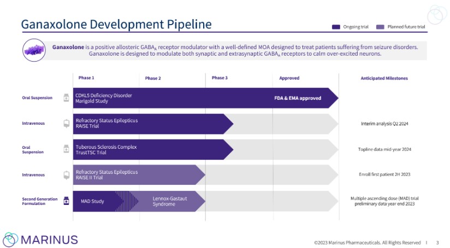Click the Ganaxolone Development Pipeline title
450x248 pixels.
click(x=116, y=25)
